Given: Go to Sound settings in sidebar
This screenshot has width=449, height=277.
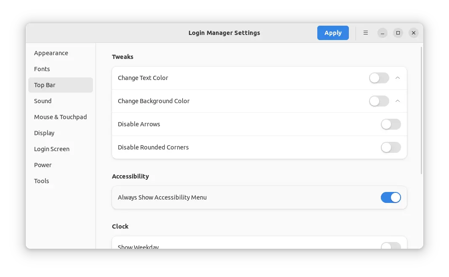Looking at the screenshot, I should [43, 101].
